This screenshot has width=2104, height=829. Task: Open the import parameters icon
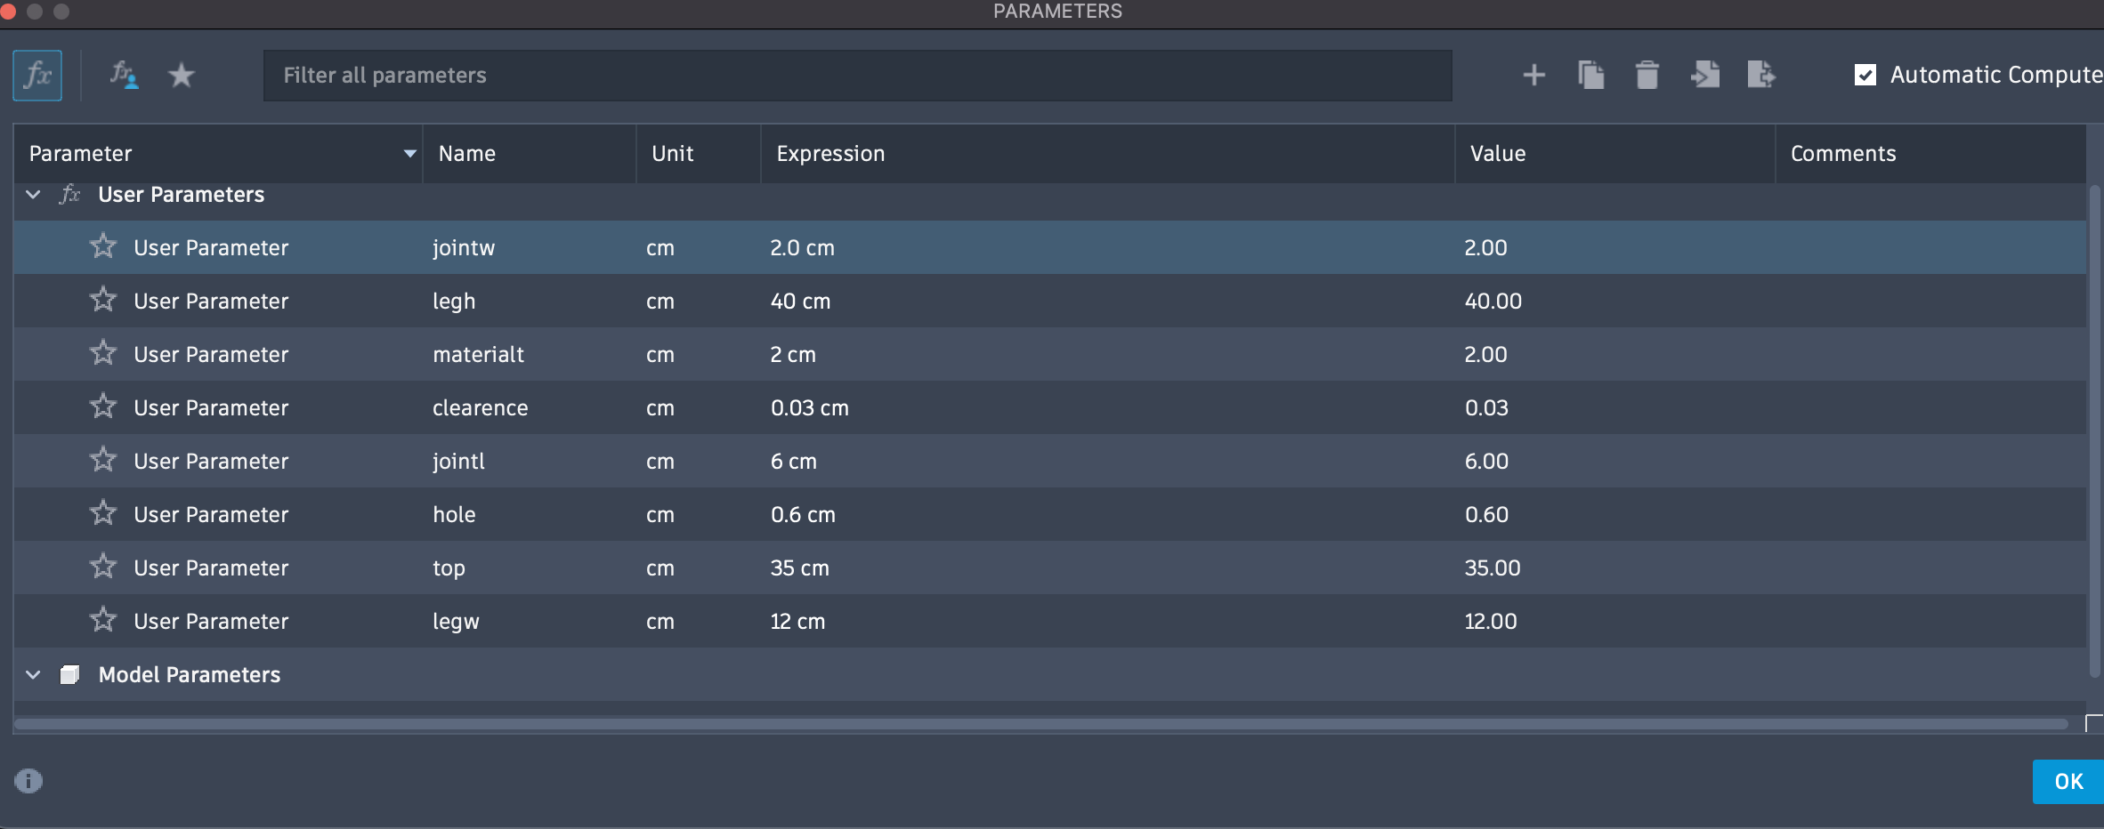coord(1704,75)
